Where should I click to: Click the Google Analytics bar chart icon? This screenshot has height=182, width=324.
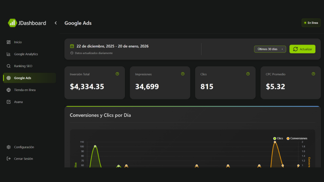9,54
